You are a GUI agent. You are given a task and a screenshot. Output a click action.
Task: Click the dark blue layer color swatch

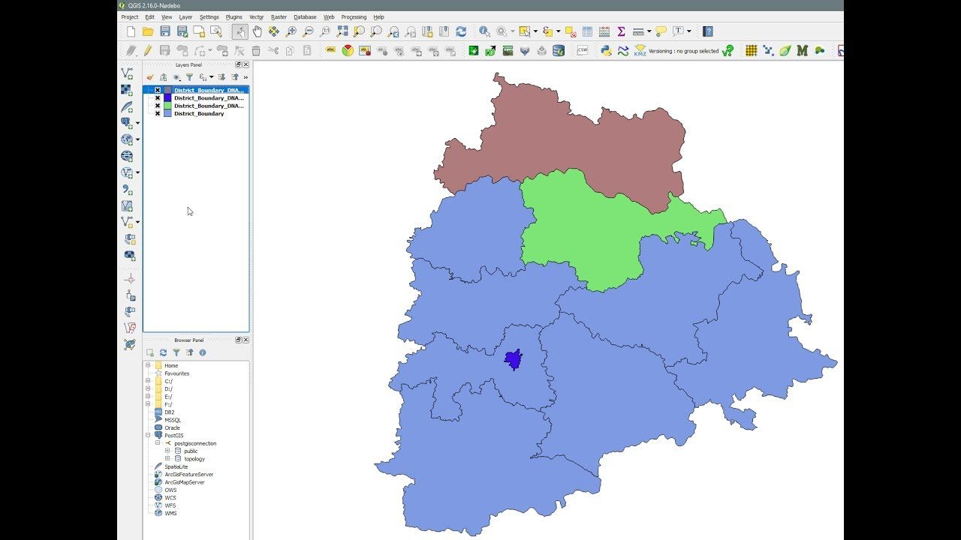(167, 98)
